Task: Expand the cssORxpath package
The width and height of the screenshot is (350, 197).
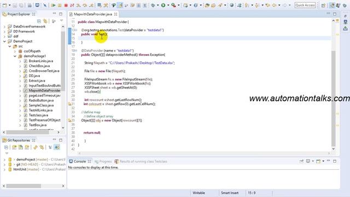Action: pos(15,51)
